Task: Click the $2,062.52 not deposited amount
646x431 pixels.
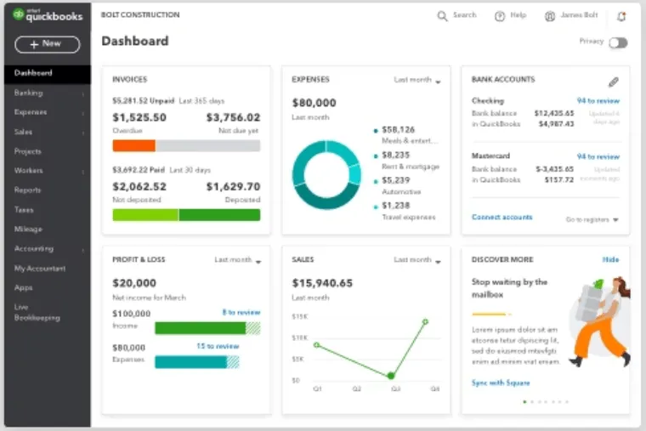Action: click(139, 187)
